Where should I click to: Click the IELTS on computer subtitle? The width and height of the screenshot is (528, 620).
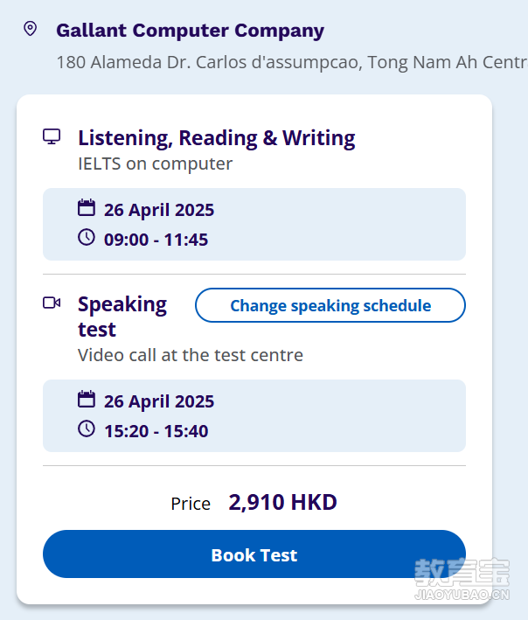point(156,164)
